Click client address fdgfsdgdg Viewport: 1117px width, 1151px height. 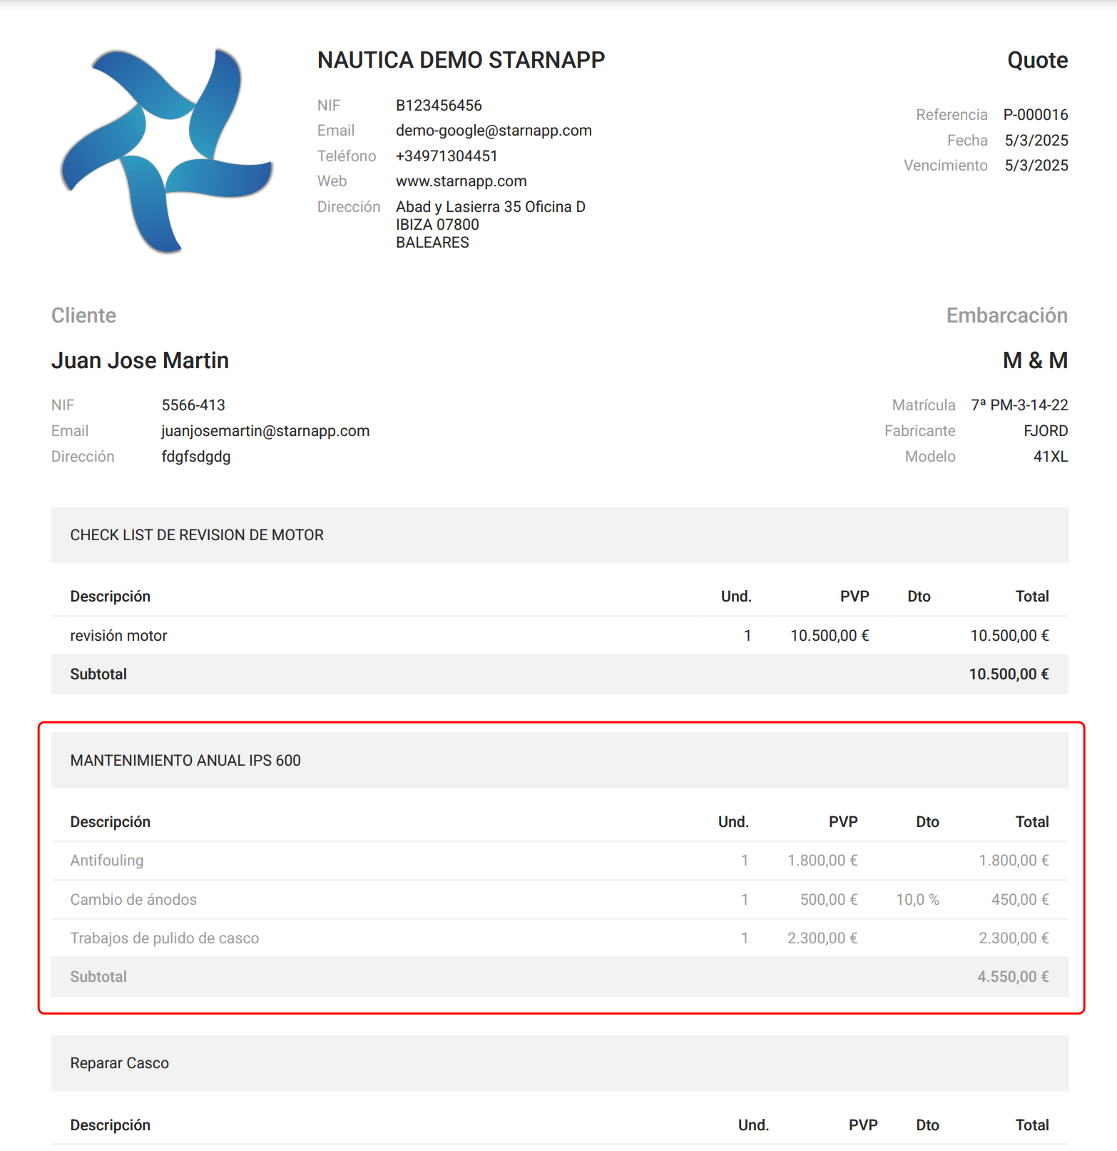click(196, 457)
